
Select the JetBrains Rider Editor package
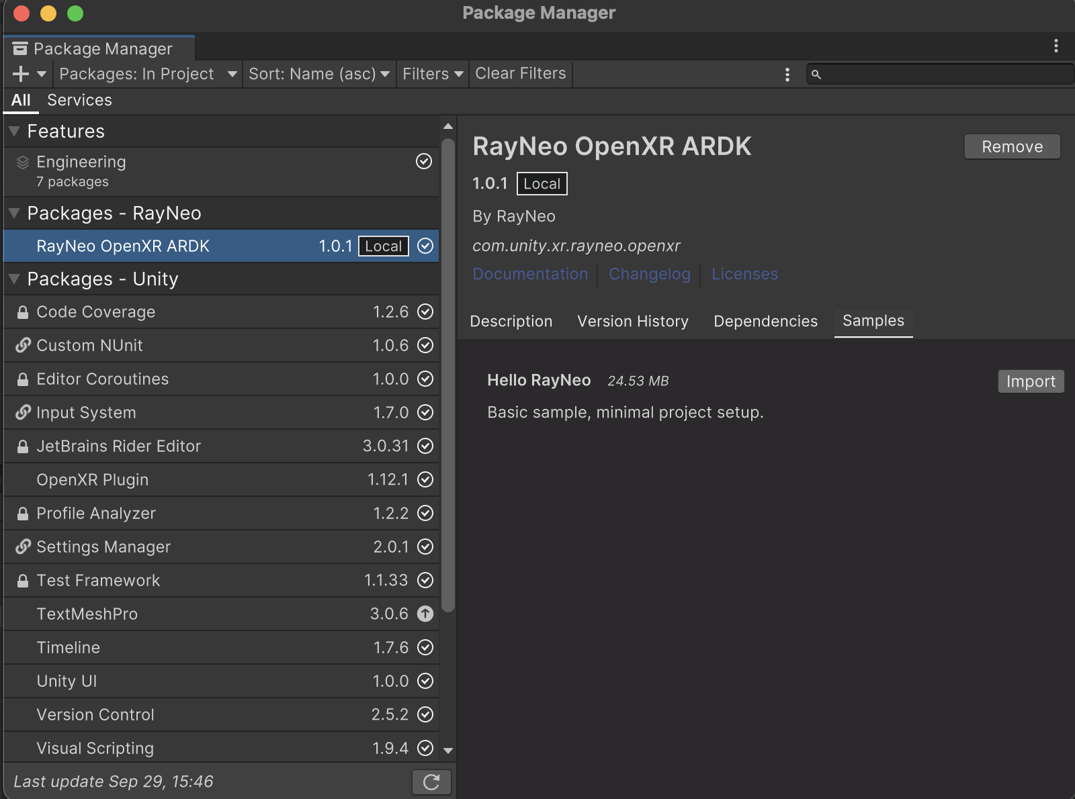(x=221, y=446)
